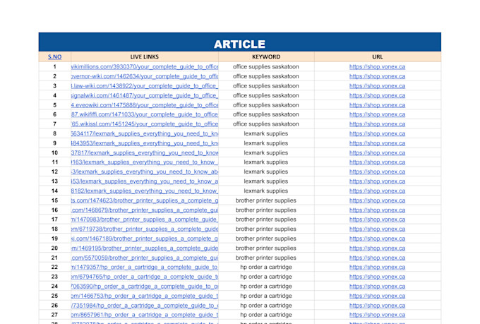The image size is (480, 324).
Task: Open the brother printer link containing 1470983
Action: [x=145, y=220]
